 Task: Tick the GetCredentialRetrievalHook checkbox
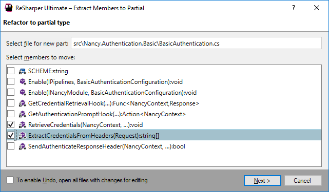click(11, 103)
